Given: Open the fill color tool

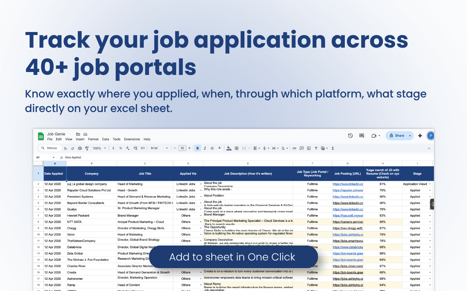Looking at the screenshot, I should pyautogui.click(x=228, y=148).
